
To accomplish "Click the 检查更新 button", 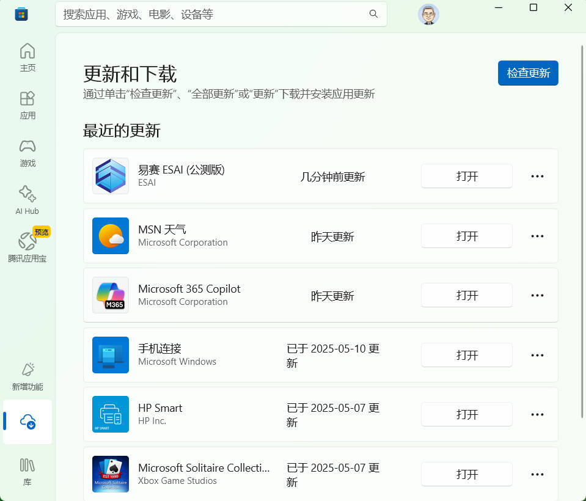I will click(528, 73).
